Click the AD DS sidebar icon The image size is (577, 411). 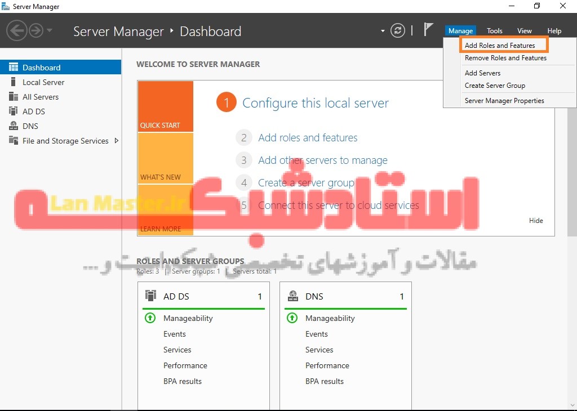[14, 111]
